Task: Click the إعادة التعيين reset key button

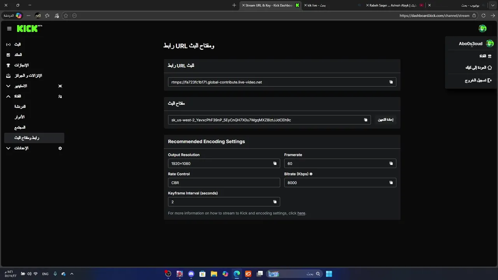Action: (x=386, y=120)
